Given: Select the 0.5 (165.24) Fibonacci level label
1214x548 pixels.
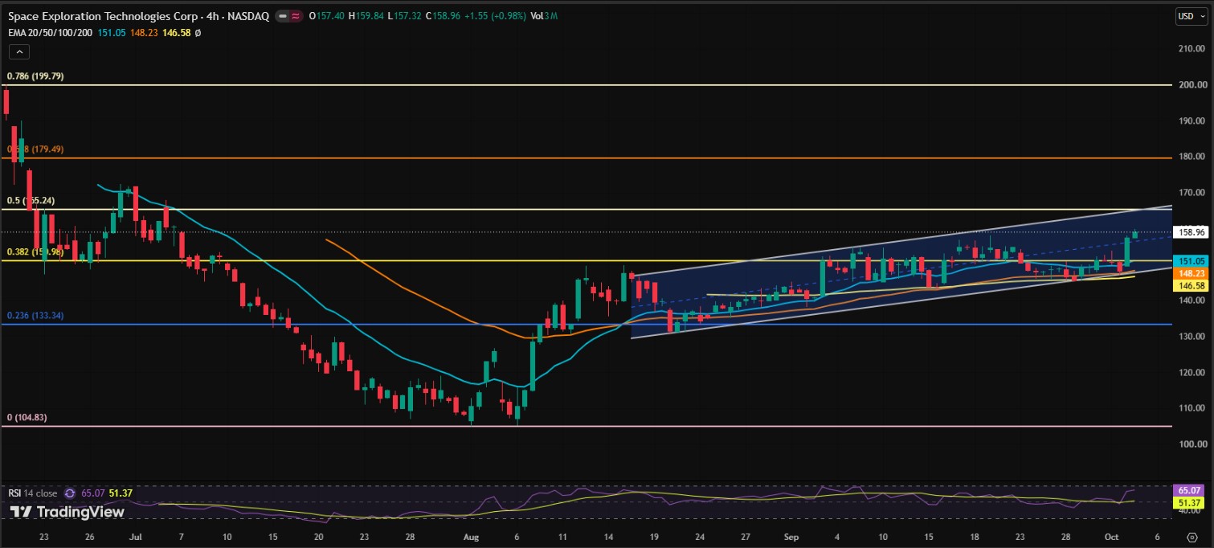Looking at the screenshot, I should tap(31, 201).
